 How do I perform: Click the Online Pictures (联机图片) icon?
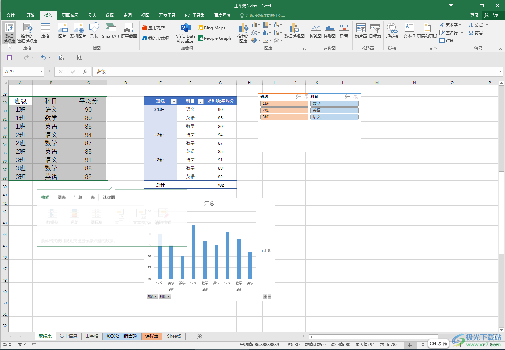tap(78, 31)
